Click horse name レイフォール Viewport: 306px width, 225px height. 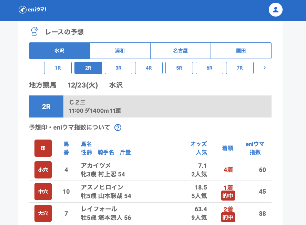(99, 209)
